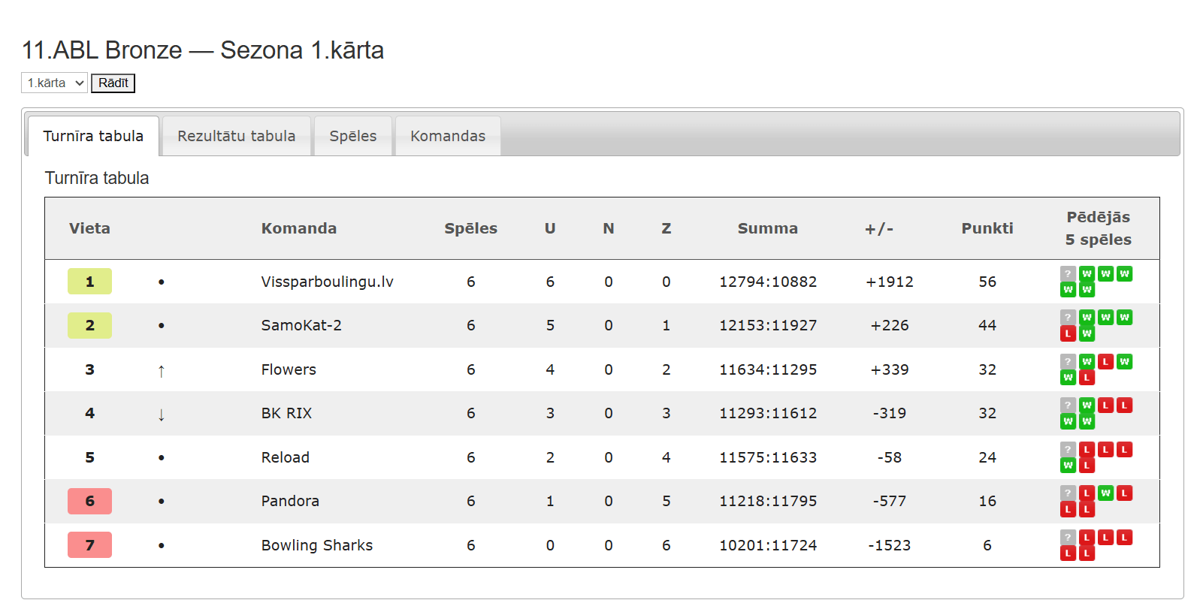This screenshot has height=603, width=1197.
Task: Click the red L loss badge for SamoKat-2
Action: [1068, 333]
